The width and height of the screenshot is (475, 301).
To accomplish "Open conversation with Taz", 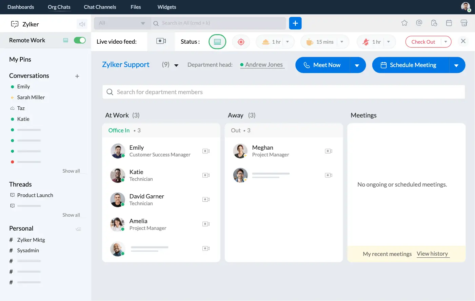I will pyautogui.click(x=21, y=108).
